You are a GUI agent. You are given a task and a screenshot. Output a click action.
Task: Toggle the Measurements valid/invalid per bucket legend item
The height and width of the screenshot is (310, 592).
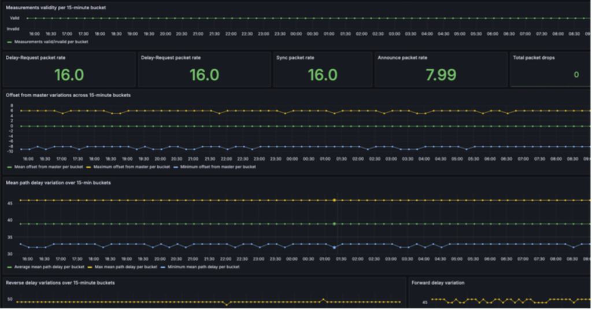pos(50,42)
